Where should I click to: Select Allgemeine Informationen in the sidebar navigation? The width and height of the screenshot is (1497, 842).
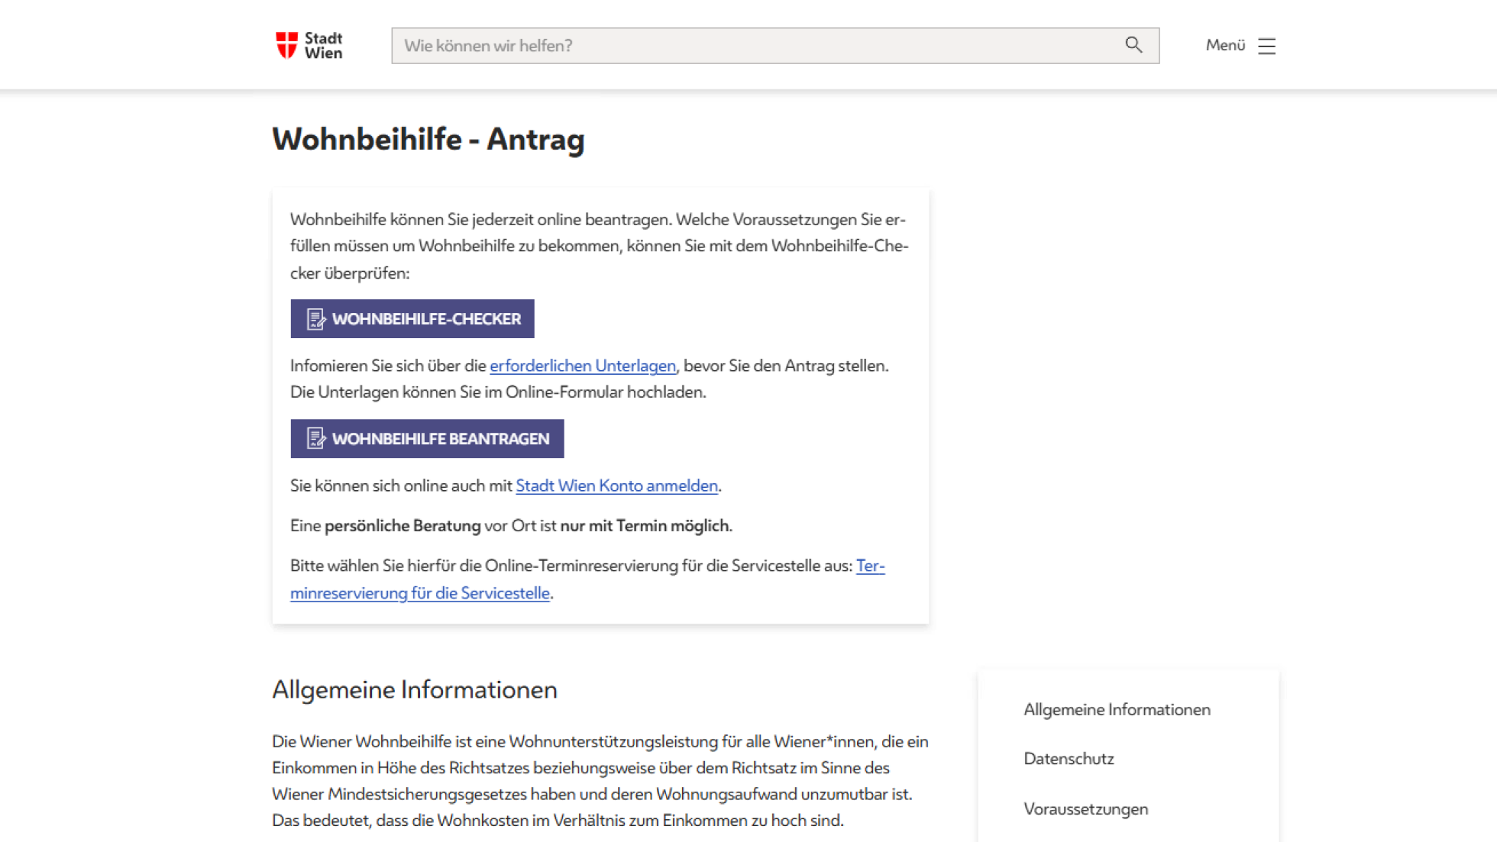point(1117,709)
